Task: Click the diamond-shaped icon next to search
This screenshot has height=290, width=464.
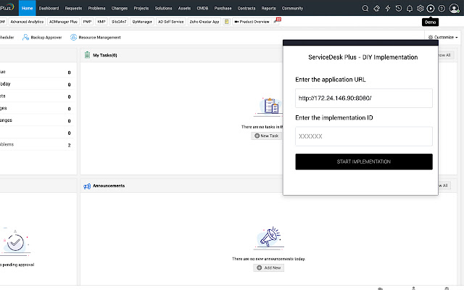Action: (376, 8)
